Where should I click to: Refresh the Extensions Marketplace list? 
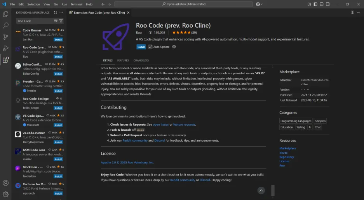55,12
